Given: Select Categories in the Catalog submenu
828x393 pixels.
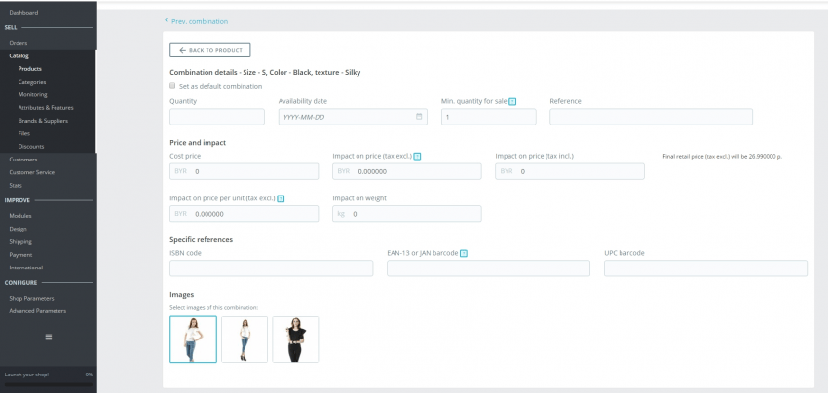Looking at the screenshot, I should coord(32,82).
